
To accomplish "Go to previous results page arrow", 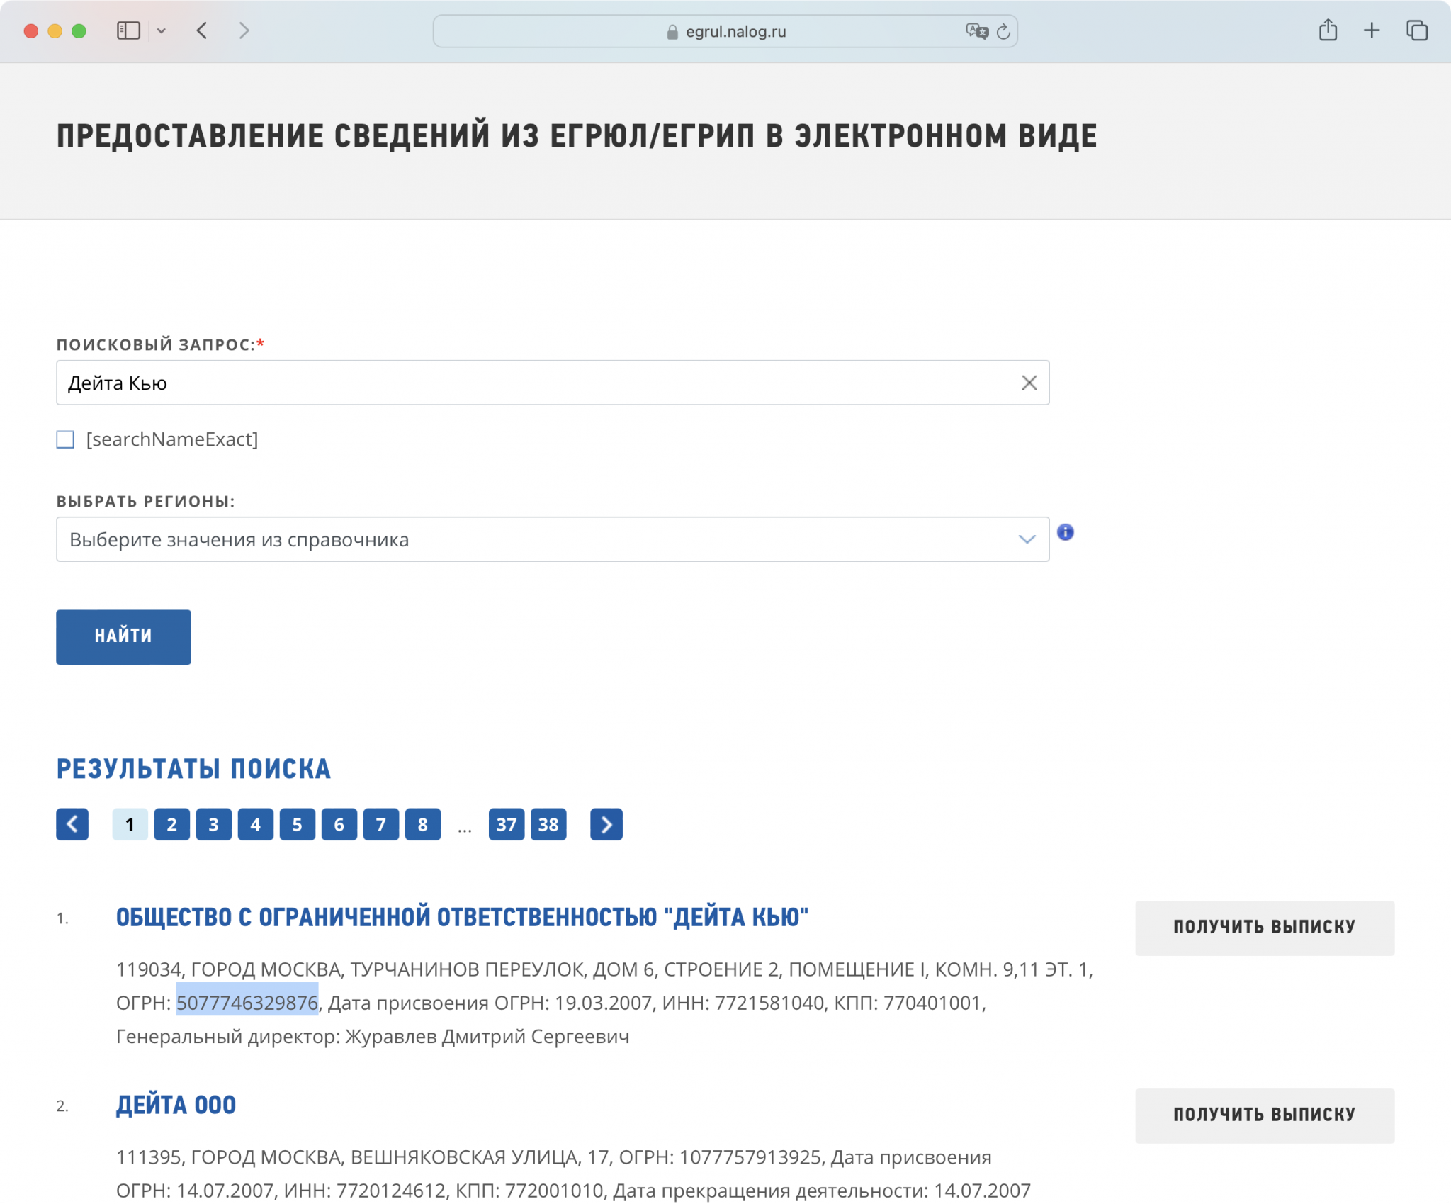I will point(72,824).
